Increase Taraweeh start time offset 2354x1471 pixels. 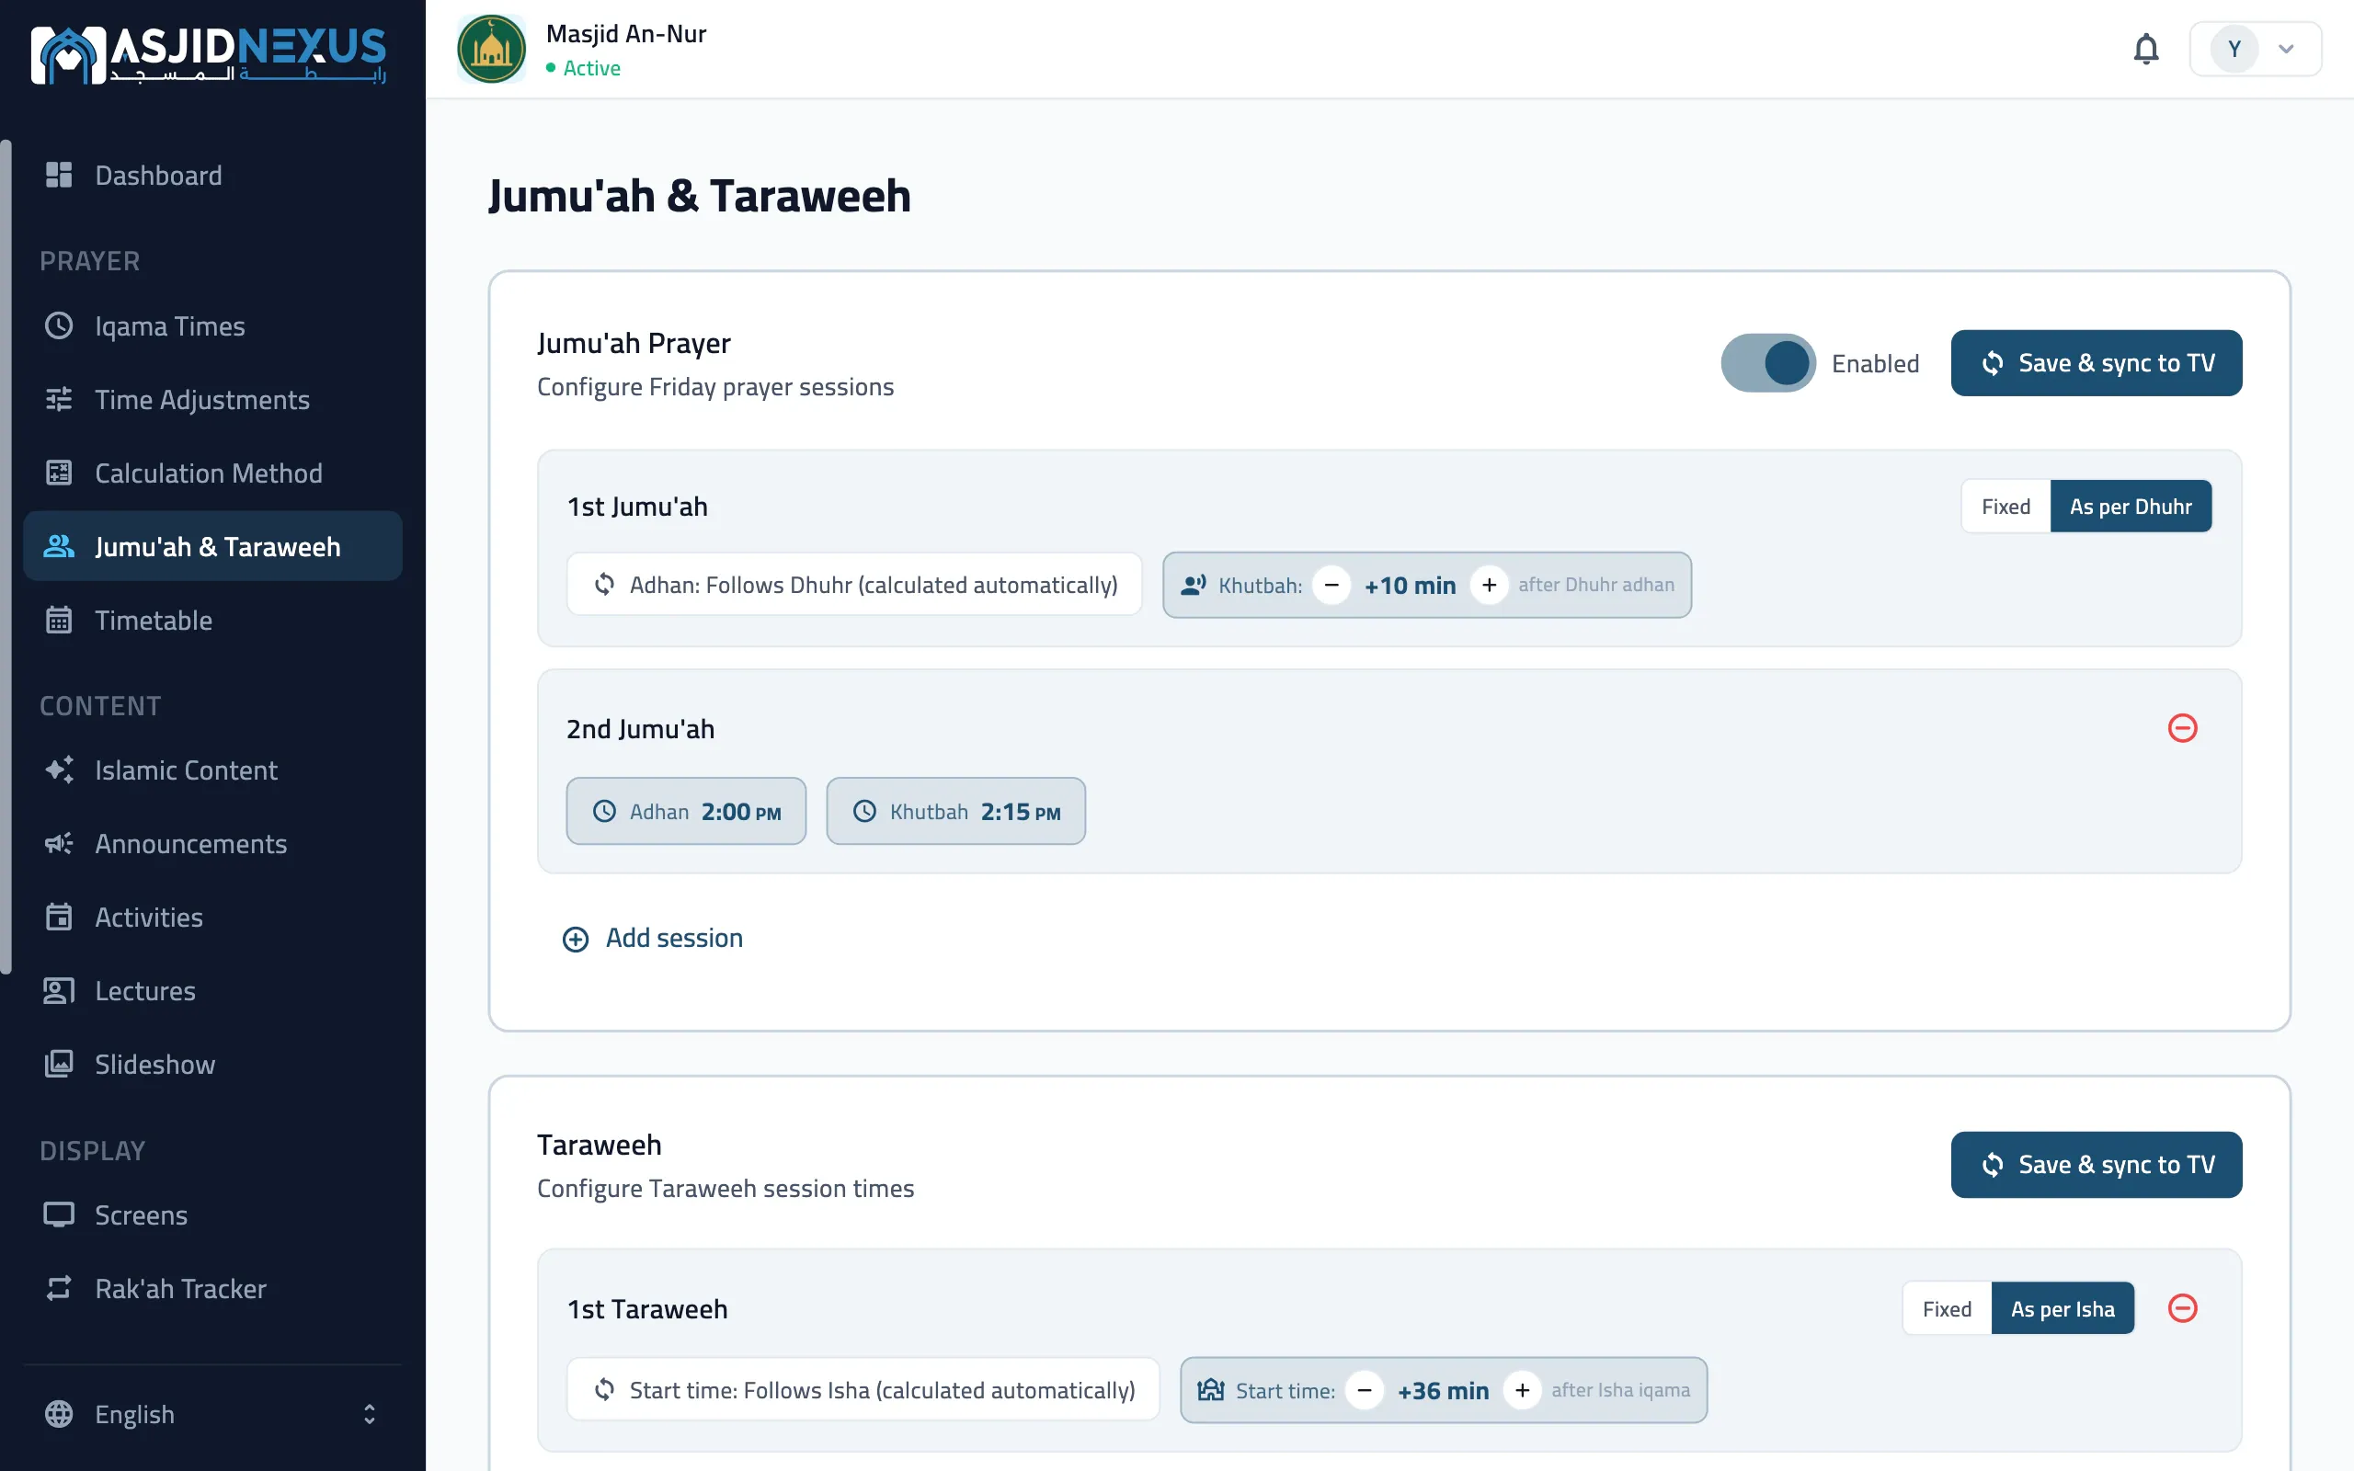pyautogui.click(x=1523, y=1390)
